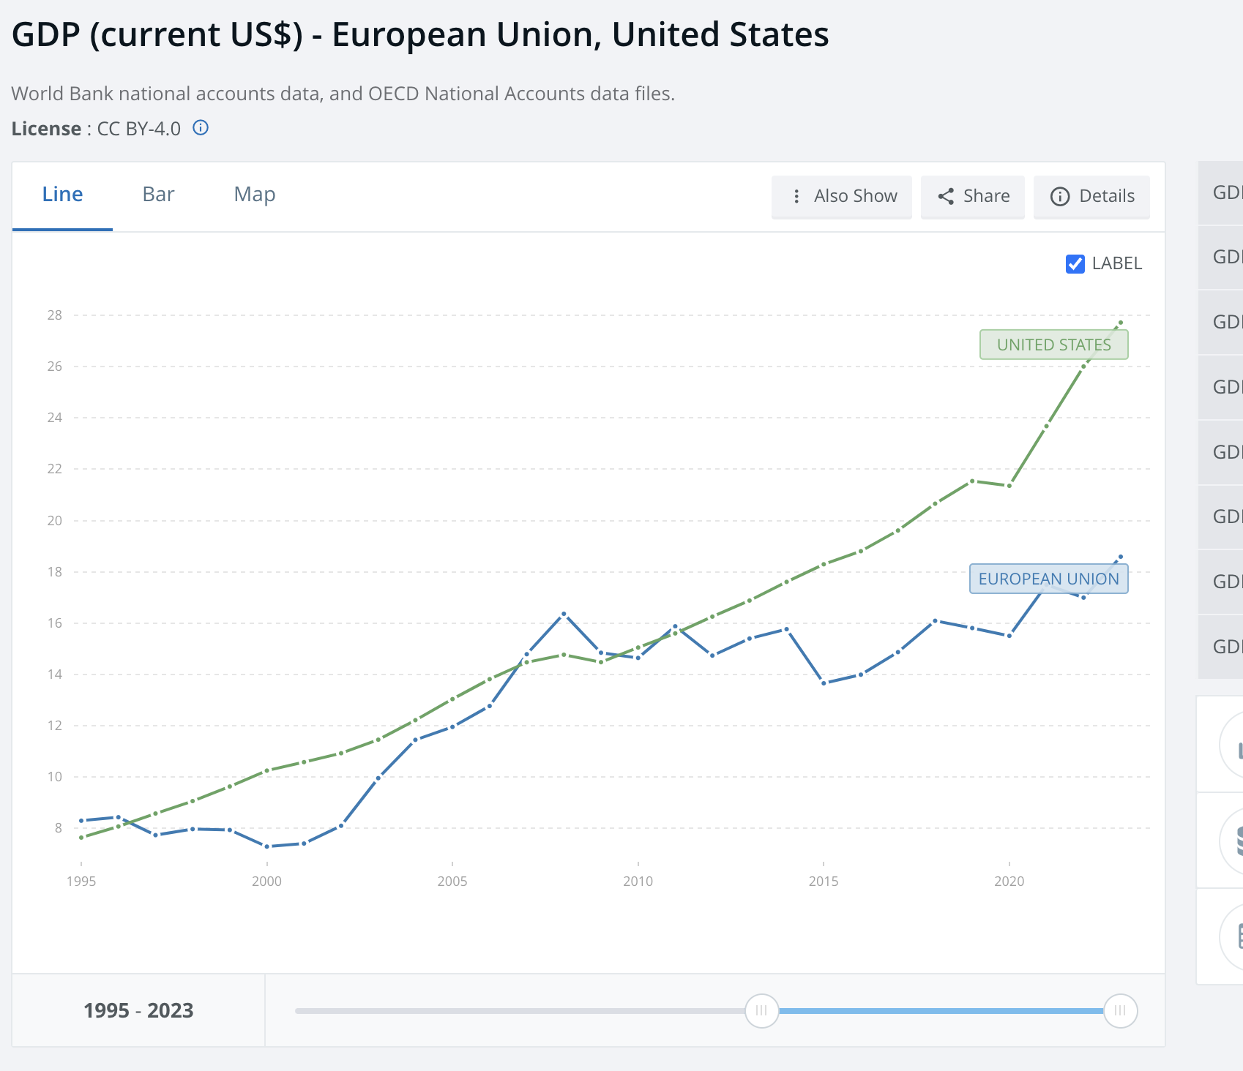The width and height of the screenshot is (1243, 1071).
Task: Open the CC BY-4.0 license link
Action: 138,128
